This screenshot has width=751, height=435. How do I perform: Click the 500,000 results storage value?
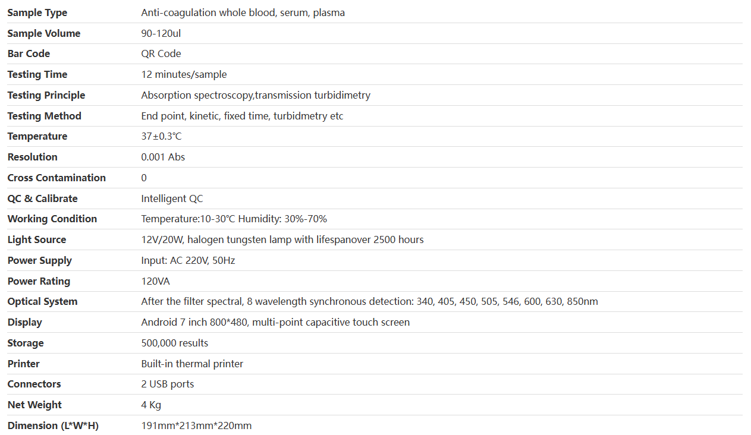pos(175,343)
